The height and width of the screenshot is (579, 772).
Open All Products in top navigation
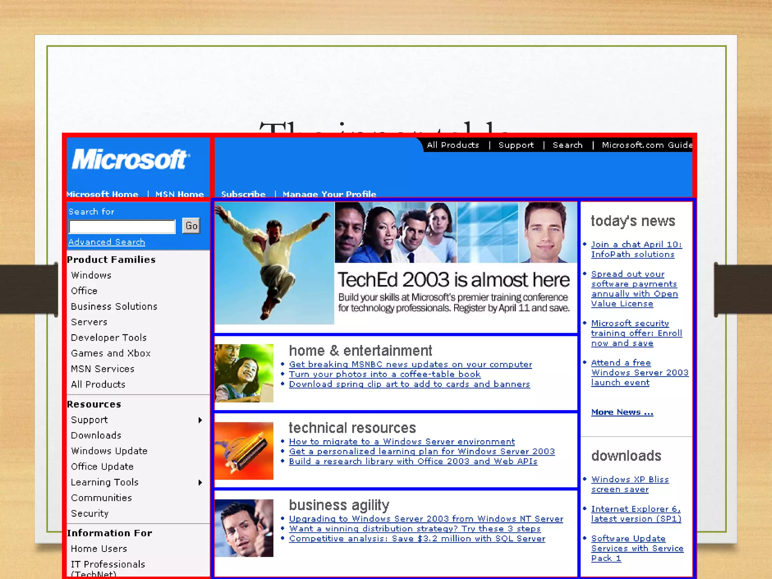453,145
